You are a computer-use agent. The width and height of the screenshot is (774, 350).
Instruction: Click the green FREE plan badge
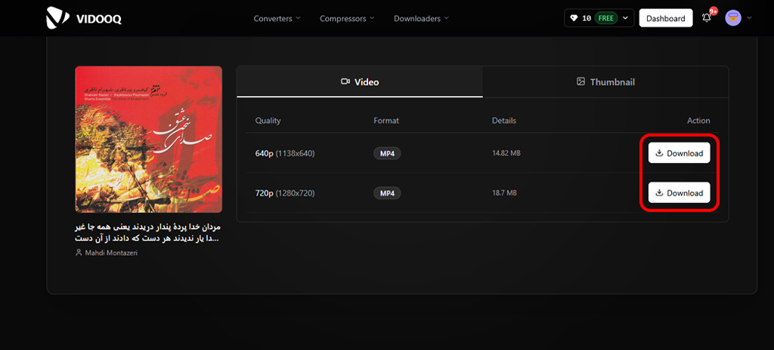[x=606, y=18]
